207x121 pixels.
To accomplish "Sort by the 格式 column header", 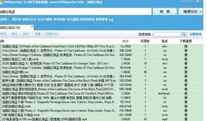I will 165,41.
